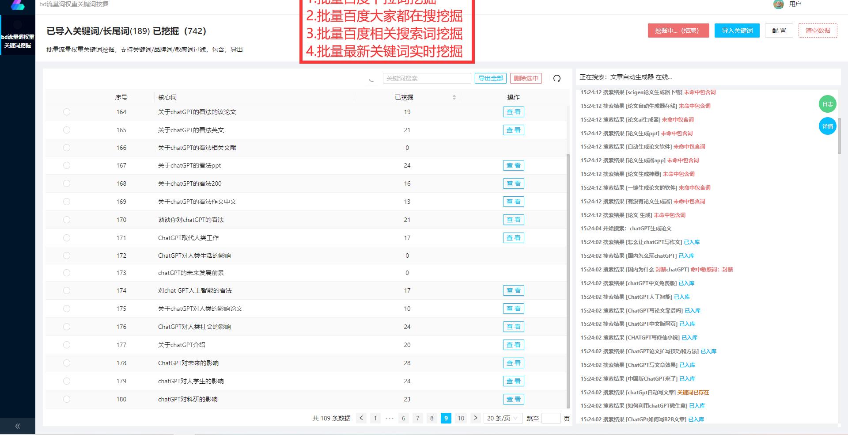Click 查看 for row 180
Screen dimensions: 848x435
point(513,399)
